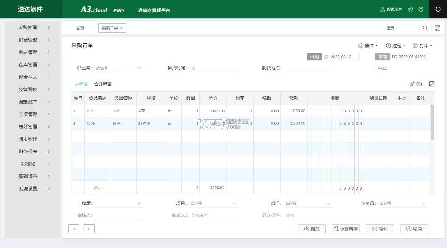Click the 单号 PO-2020-06-00002 field
This screenshot has width=447, height=248.
(409, 57)
